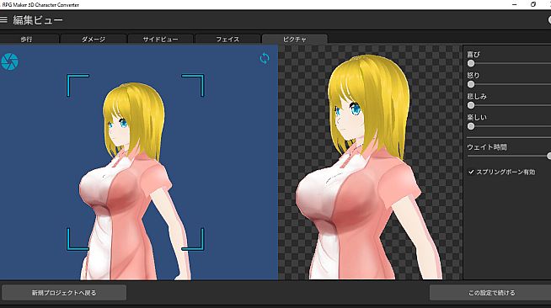Open the hamburger menu beside 編集ビュー
The image size is (551, 308).
(x=3, y=20)
